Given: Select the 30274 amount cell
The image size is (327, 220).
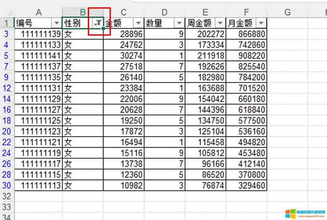Looking at the screenshot, I should point(124,55).
